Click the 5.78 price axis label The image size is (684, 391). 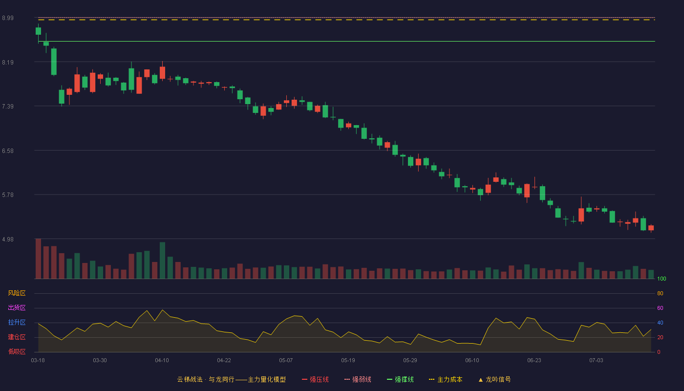8,195
